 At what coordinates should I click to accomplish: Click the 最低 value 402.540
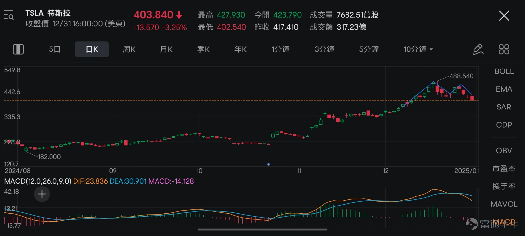[231, 27]
